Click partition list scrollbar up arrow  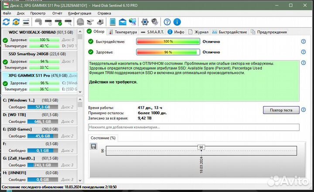point(80,99)
